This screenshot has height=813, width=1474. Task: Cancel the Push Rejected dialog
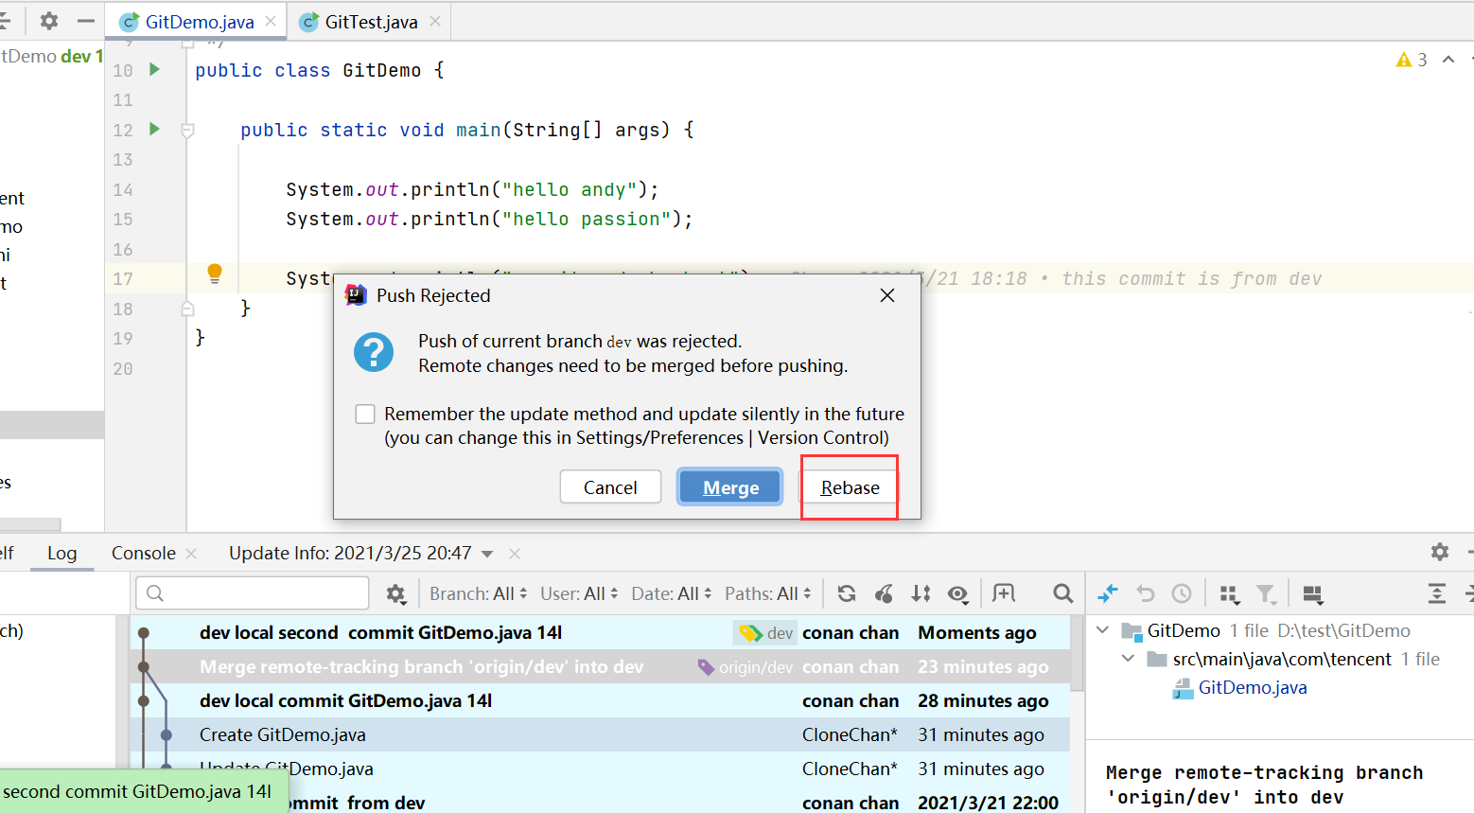coord(610,487)
